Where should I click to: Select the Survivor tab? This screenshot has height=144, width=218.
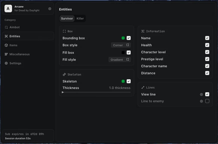(67, 18)
